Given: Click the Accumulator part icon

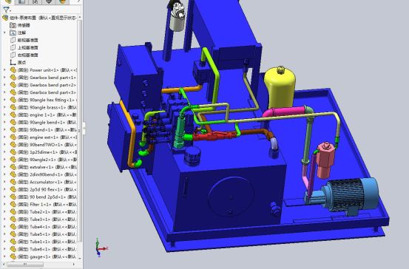Looking at the screenshot, I should [x=13, y=182].
